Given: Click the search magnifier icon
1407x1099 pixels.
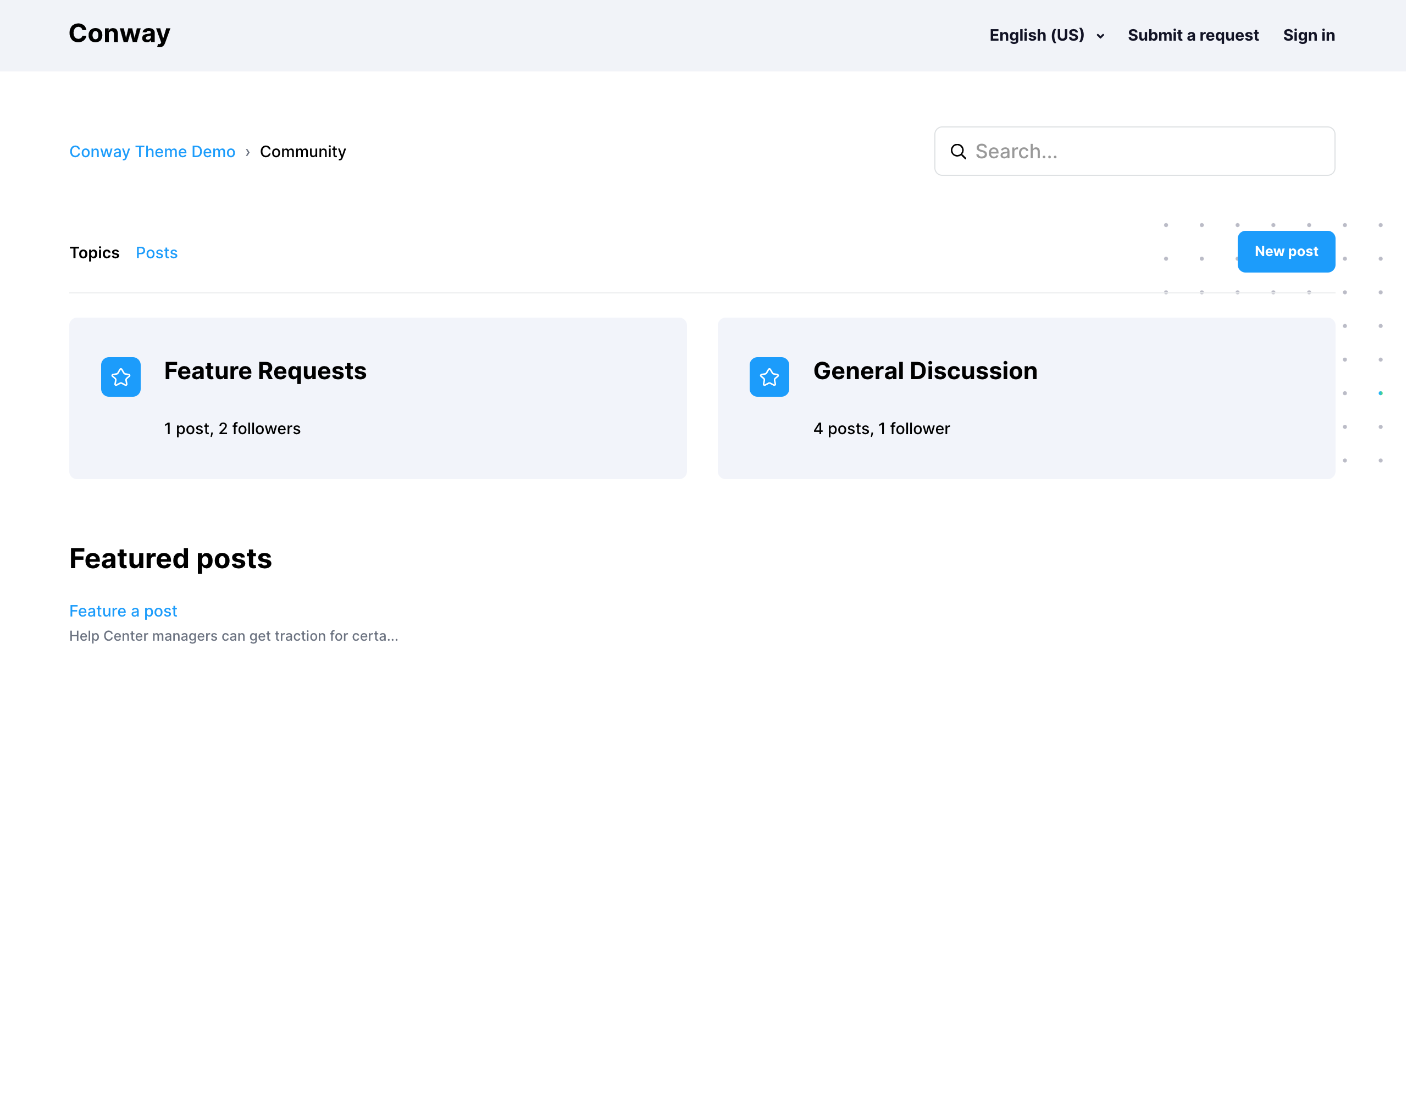Looking at the screenshot, I should point(958,151).
